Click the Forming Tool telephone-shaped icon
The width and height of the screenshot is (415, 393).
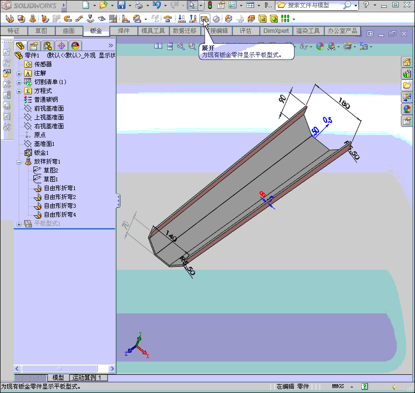167,19
